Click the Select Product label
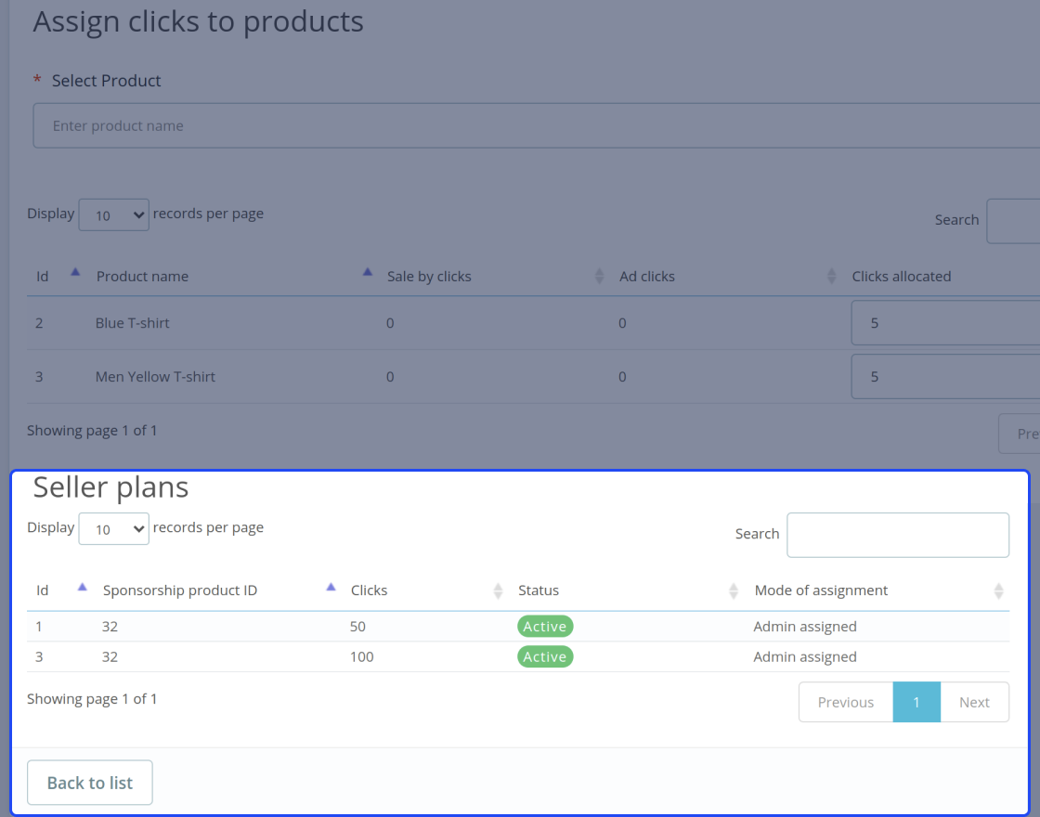The height and width of the screenshot is (817, 1040). (x=106, y=80)
